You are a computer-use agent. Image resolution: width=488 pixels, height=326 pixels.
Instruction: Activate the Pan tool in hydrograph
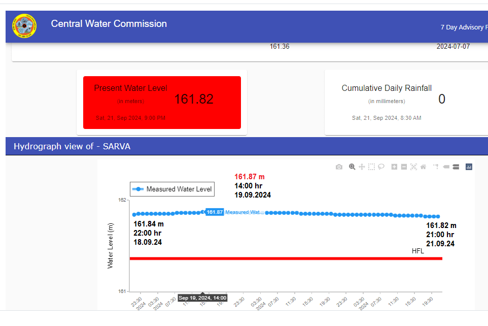[x=362, y=167]
